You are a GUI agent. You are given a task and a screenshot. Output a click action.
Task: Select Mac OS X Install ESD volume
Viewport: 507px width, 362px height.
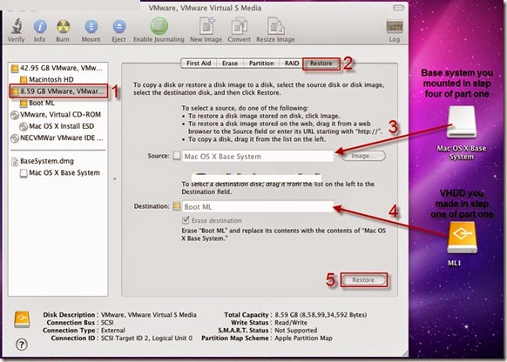[57, 126]
